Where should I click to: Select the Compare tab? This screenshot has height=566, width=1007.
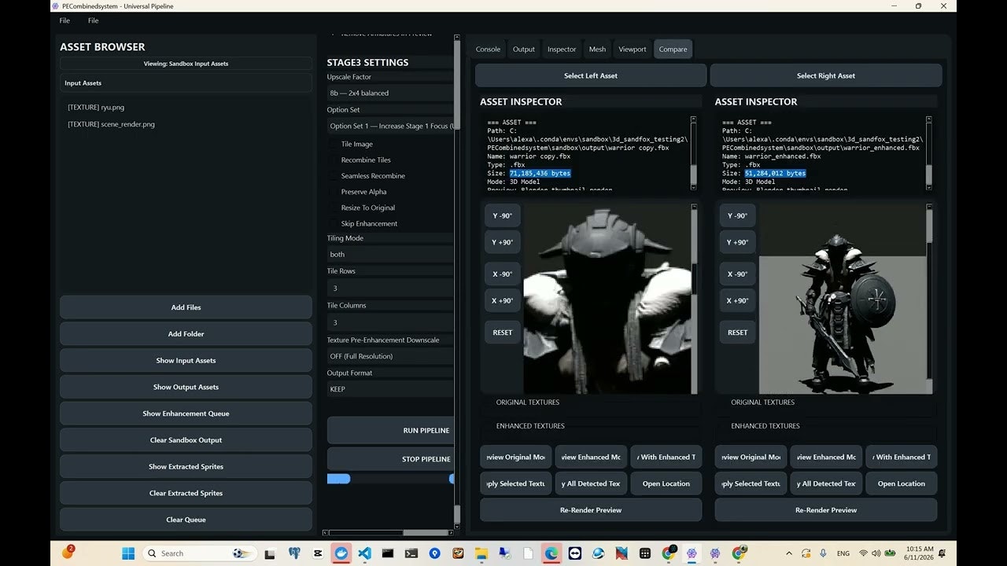click(673, 49)
